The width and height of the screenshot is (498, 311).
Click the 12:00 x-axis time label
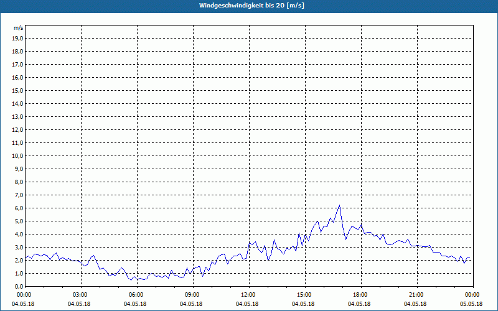[x=247, y=295]
